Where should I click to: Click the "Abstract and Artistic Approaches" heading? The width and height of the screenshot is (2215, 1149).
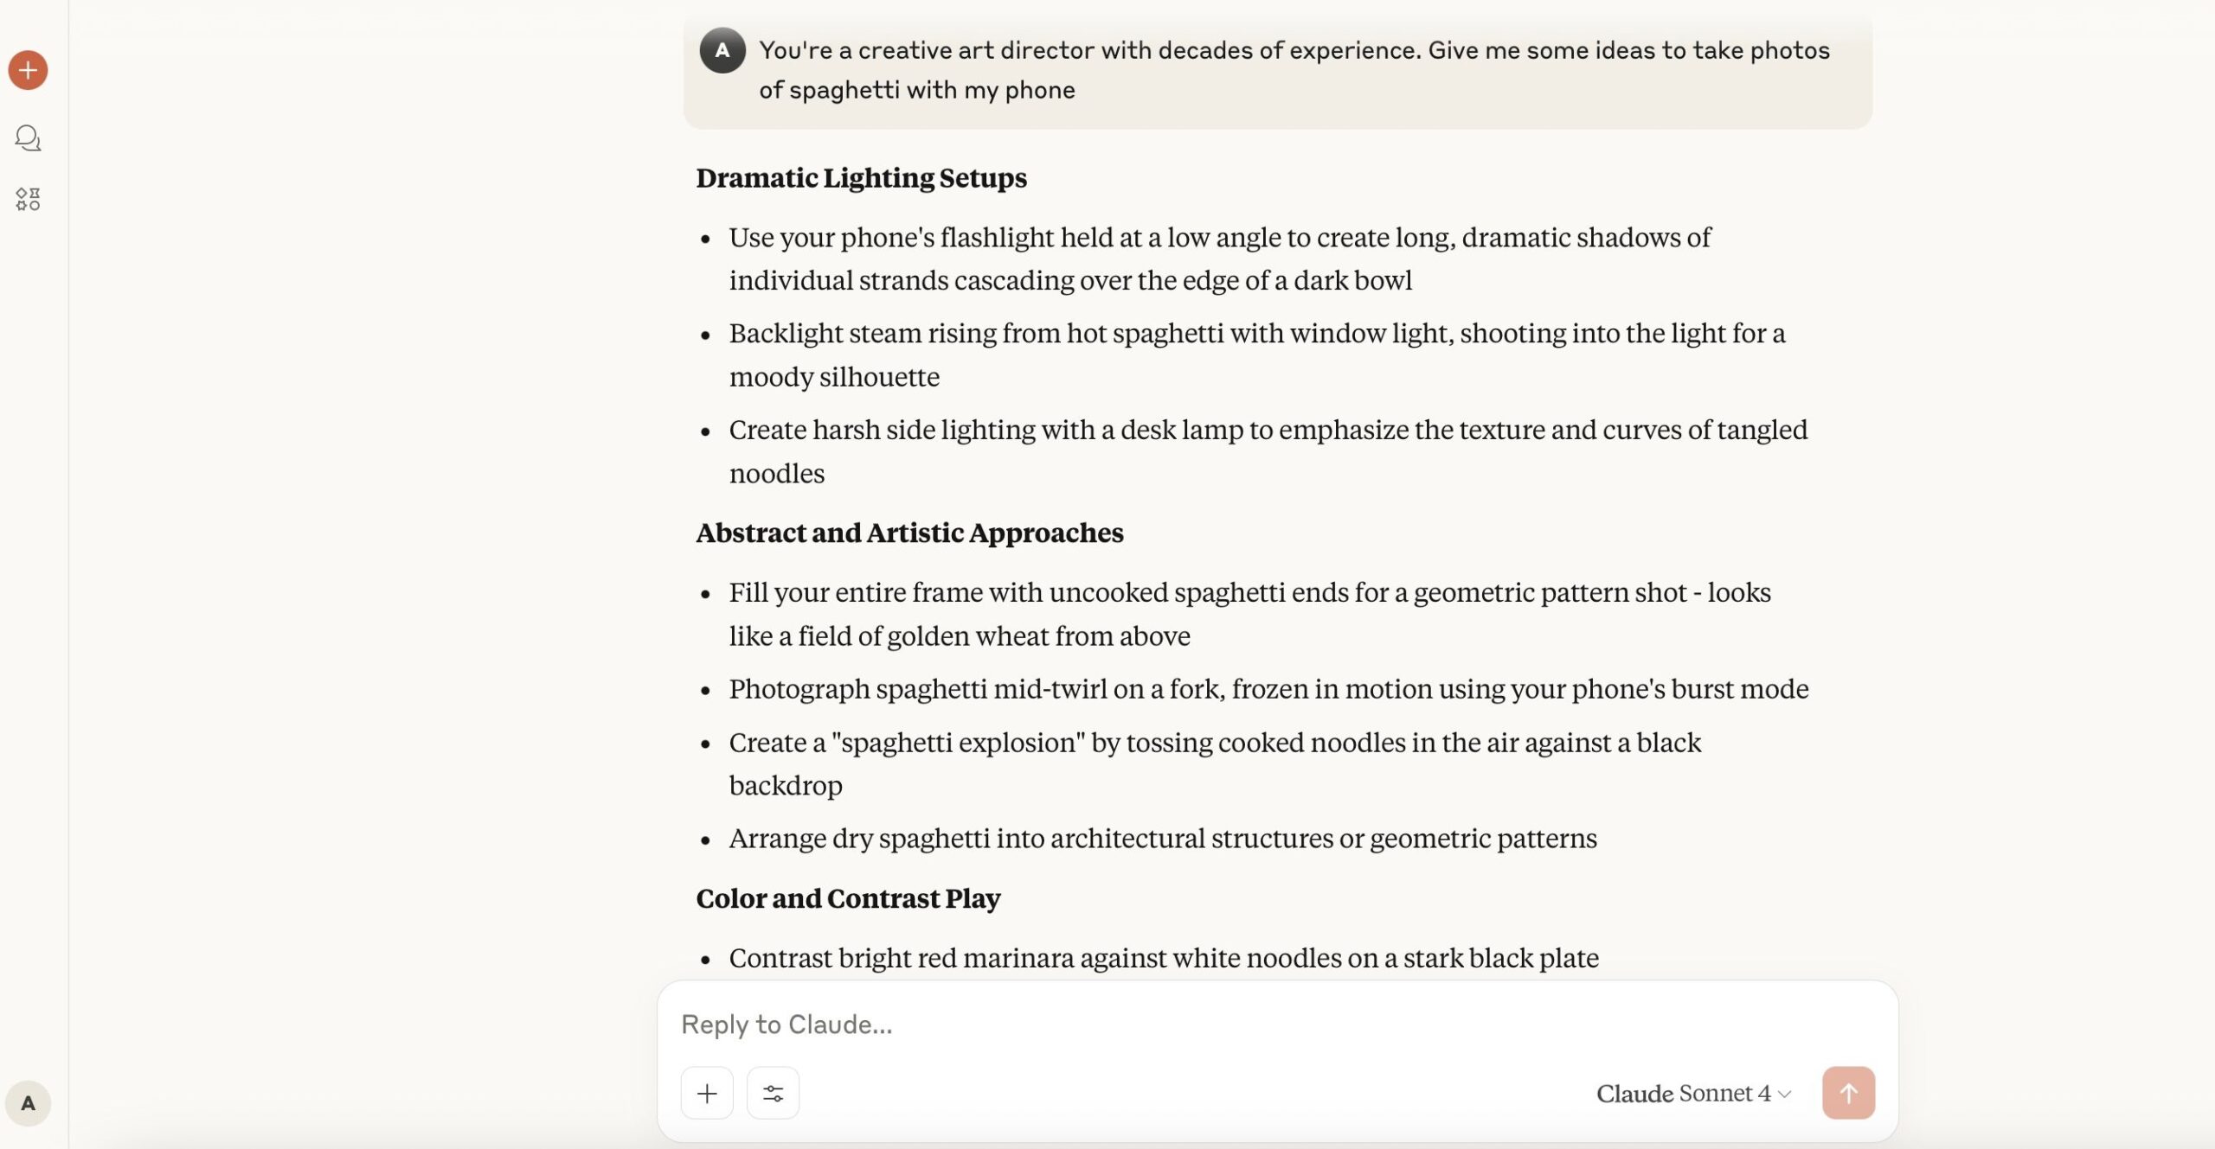pyautogui.click(x=909, y=533)
